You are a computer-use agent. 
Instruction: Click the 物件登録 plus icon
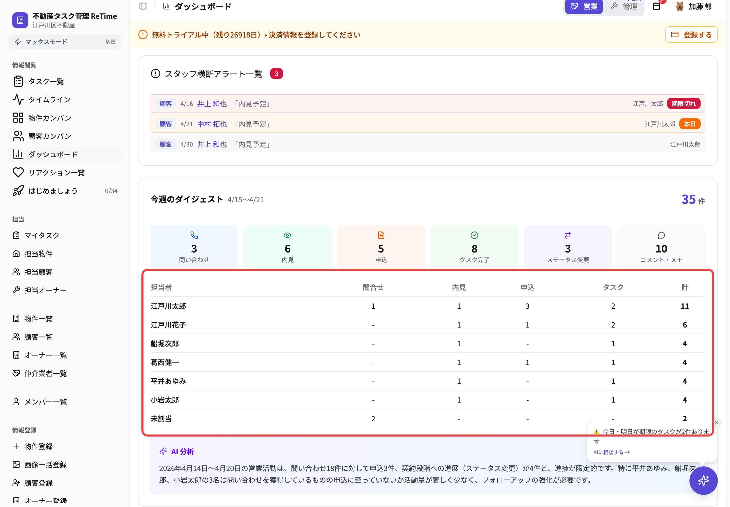point(16,446)
